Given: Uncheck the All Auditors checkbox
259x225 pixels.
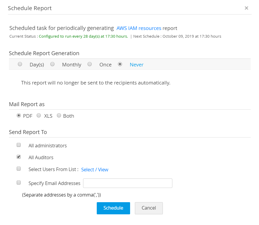Looking at the screenshot, I should (x=19, y=157).
